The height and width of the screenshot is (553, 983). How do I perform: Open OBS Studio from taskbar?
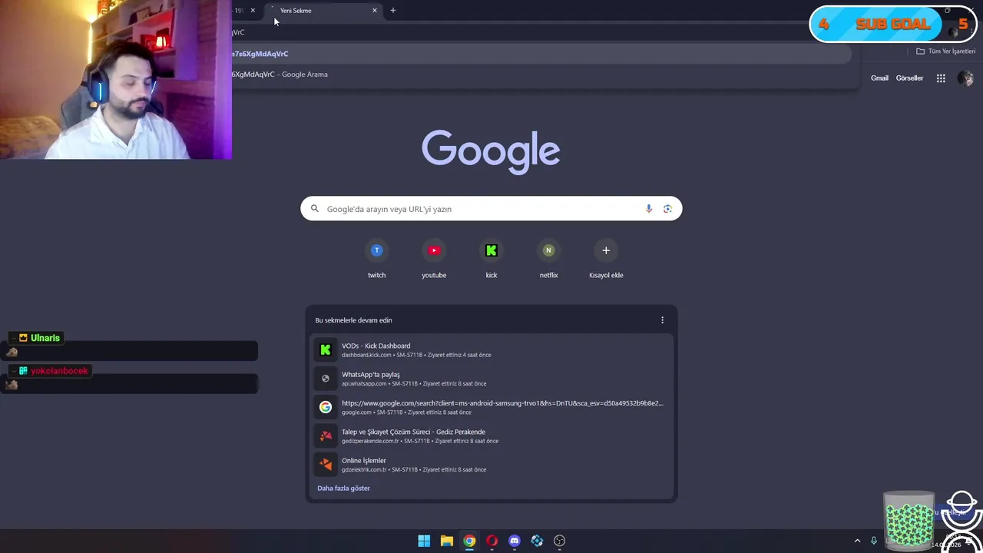click(559, 541)
